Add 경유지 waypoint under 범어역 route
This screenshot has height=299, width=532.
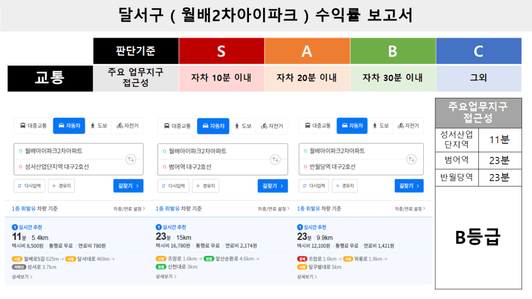click(205, 186)
